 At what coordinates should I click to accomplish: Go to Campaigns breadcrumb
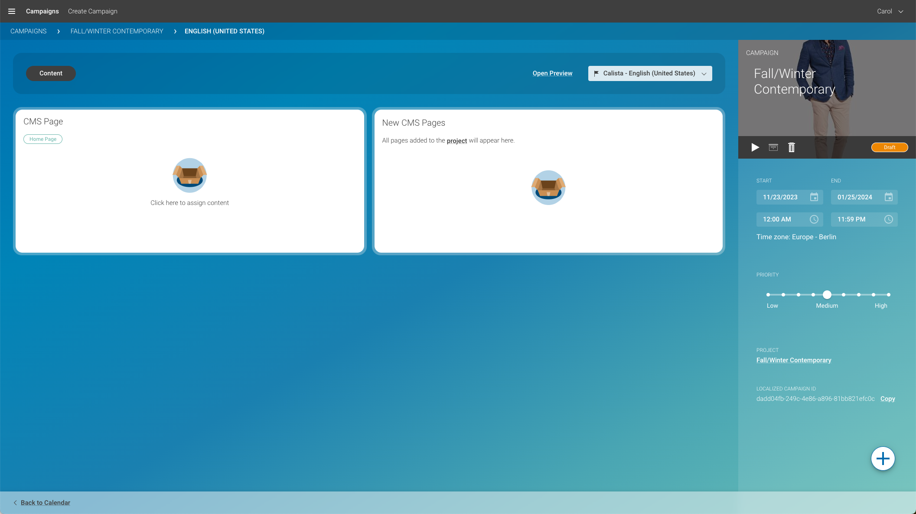pyautogui.click(x=29, y=31)
